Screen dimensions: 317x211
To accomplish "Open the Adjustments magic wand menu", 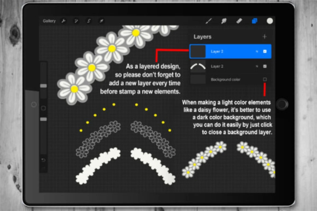I will click(76, 21).
